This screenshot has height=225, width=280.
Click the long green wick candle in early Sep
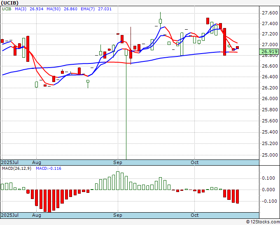coord(126,105)
